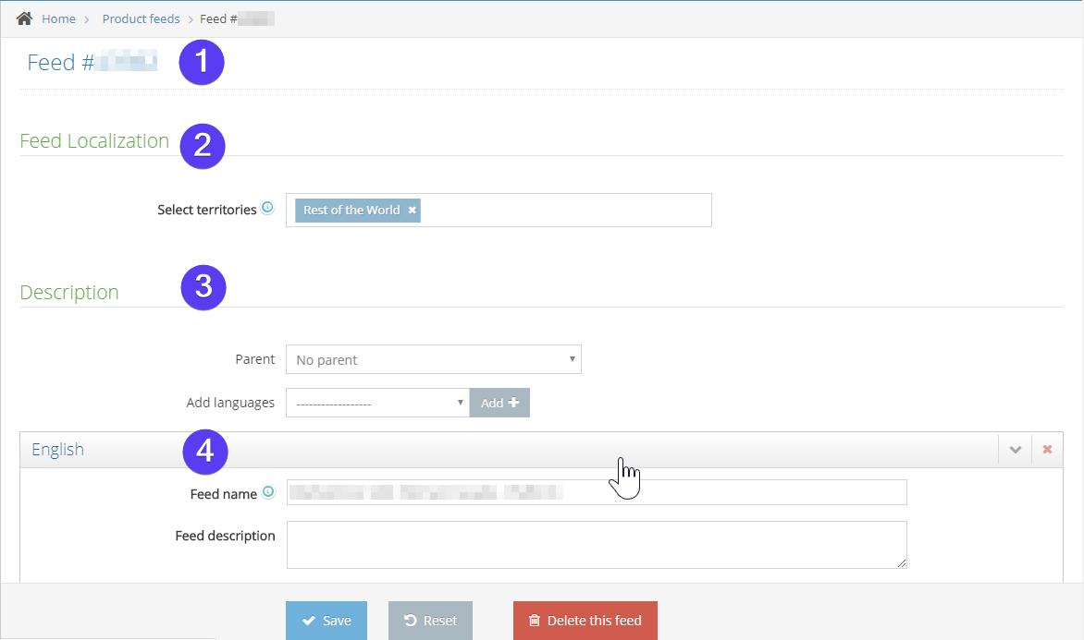Click the English panel header title
This screenshot has height=640, width=1084.
(57, 450)
